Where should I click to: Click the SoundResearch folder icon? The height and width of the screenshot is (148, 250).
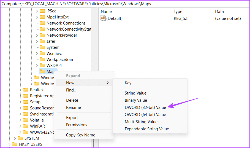click(26, 108)
